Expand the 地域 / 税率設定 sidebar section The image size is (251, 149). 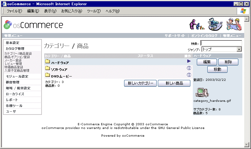tap(18, 88)
